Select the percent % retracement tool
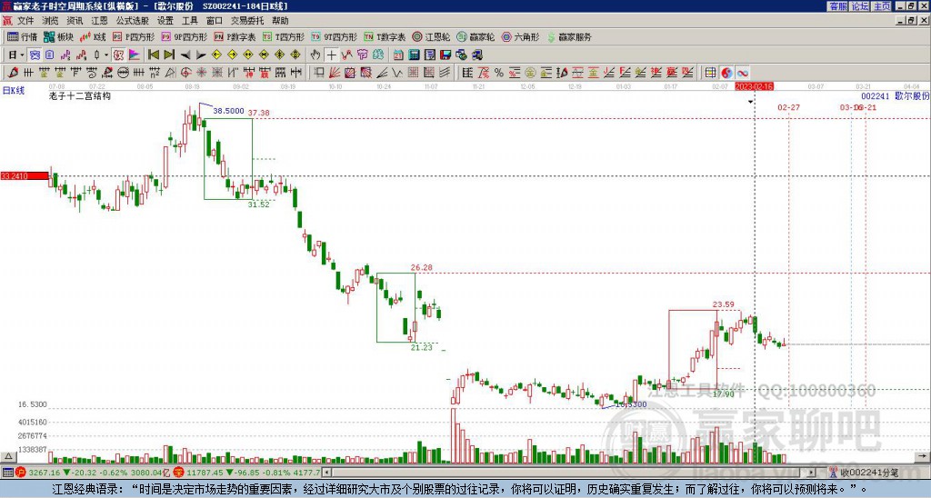The height and width of the screenshot is (498, 931). tap(499, 73)
